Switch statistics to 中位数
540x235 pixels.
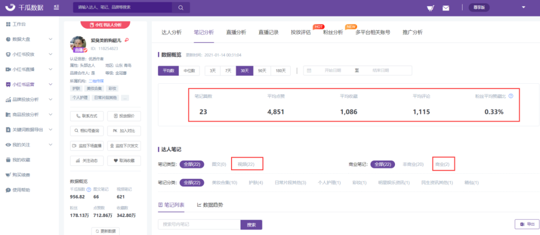click(x=189, y=71)
